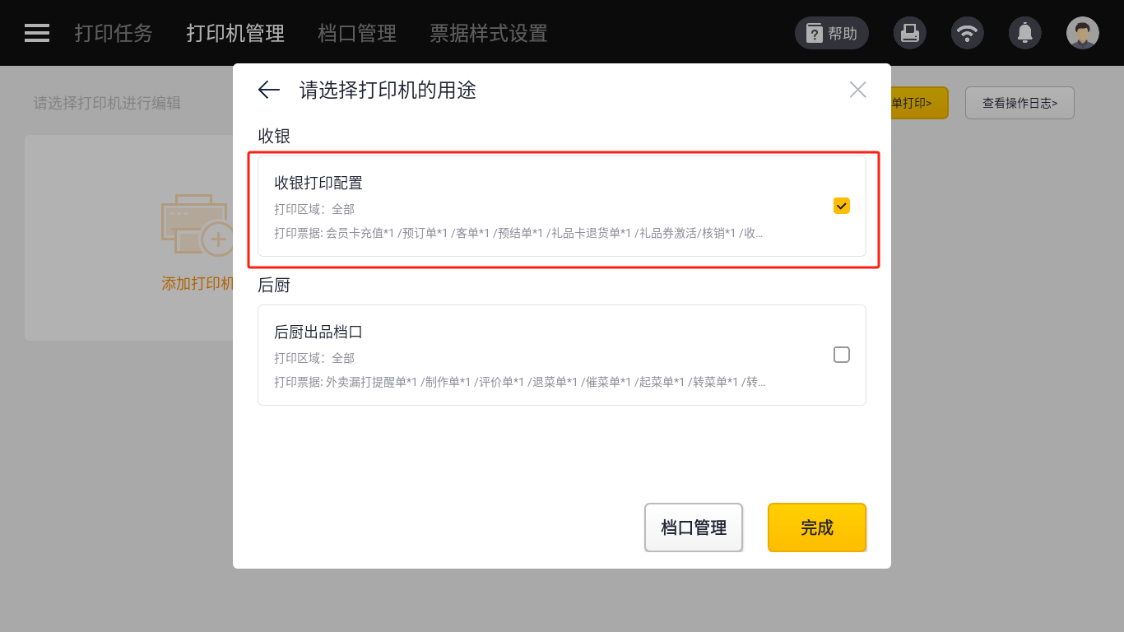1124x632 pixels.
Task: Open 查看操作日志 link button
Action: (1019, 103)
